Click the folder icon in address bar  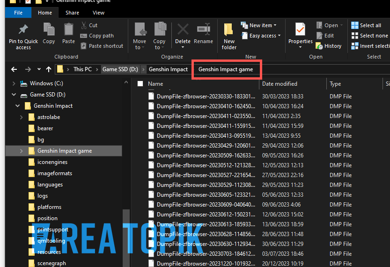pyautogui.click(x=60, y=69)
